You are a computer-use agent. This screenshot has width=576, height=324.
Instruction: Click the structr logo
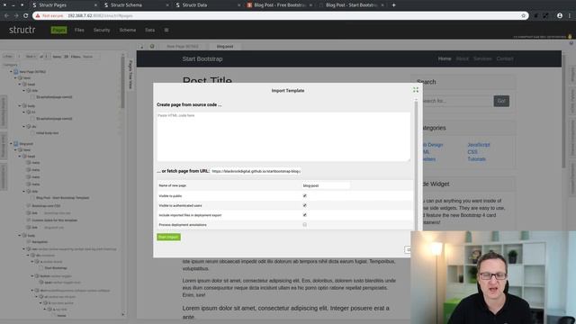tap(22, 30)
